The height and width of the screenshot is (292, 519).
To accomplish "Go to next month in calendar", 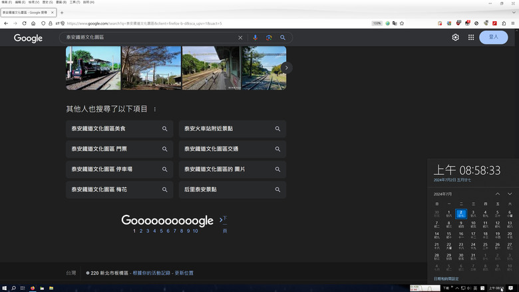I will 510,194.
